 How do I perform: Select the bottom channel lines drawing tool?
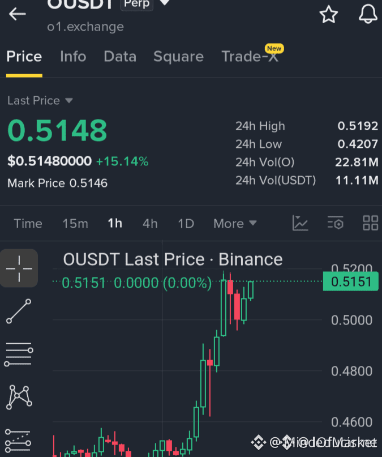tap(18, 441)
